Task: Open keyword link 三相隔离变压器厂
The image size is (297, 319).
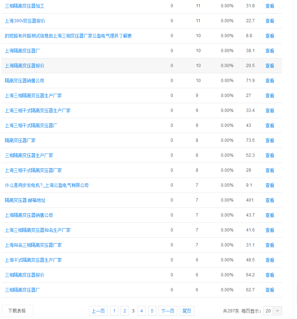Action: tap(22, 290)
